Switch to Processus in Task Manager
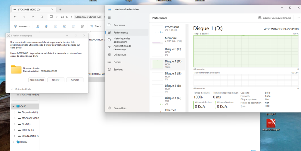The image size is (301, 151). [119, 25]
